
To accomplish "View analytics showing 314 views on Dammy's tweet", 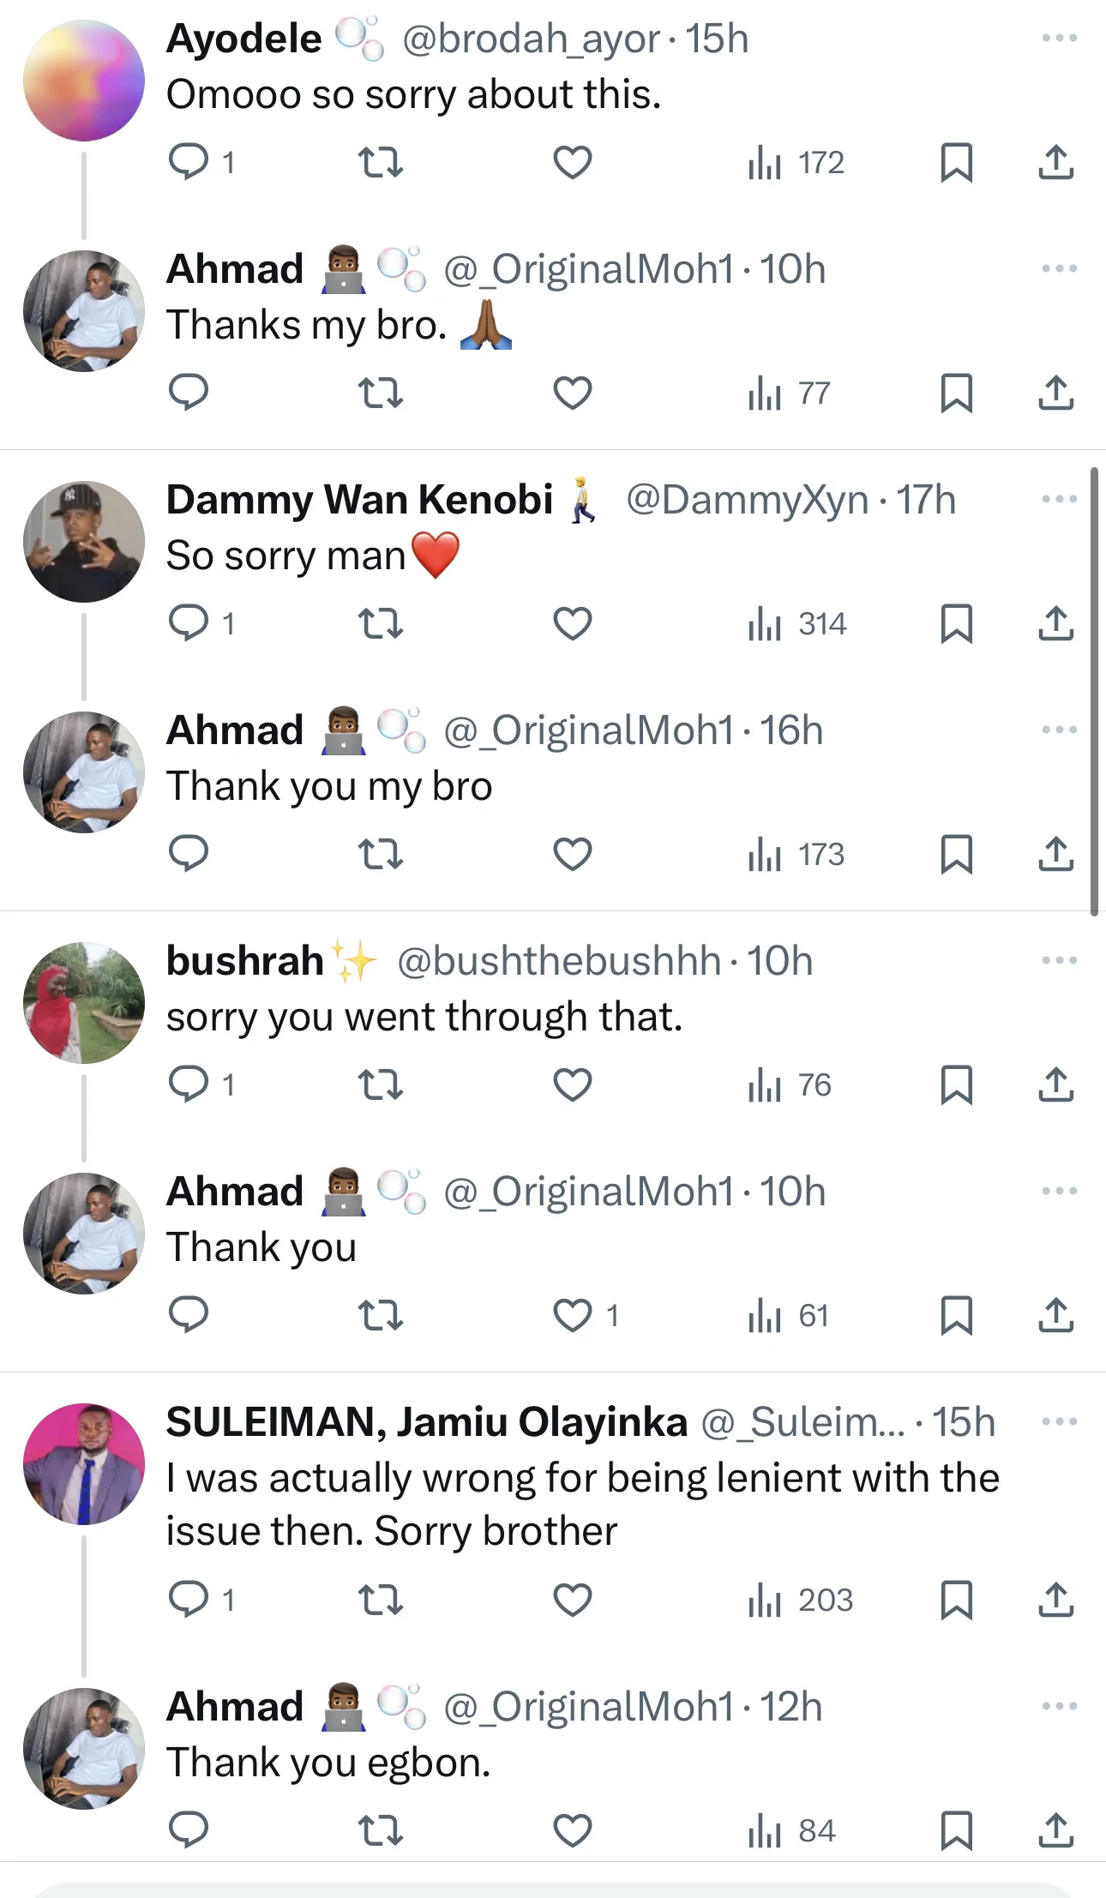I will click(x=797, y=623).
